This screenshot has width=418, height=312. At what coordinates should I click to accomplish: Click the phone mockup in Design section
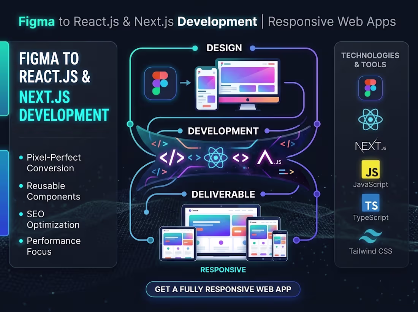pyautogui.click(x=207, y=89)
